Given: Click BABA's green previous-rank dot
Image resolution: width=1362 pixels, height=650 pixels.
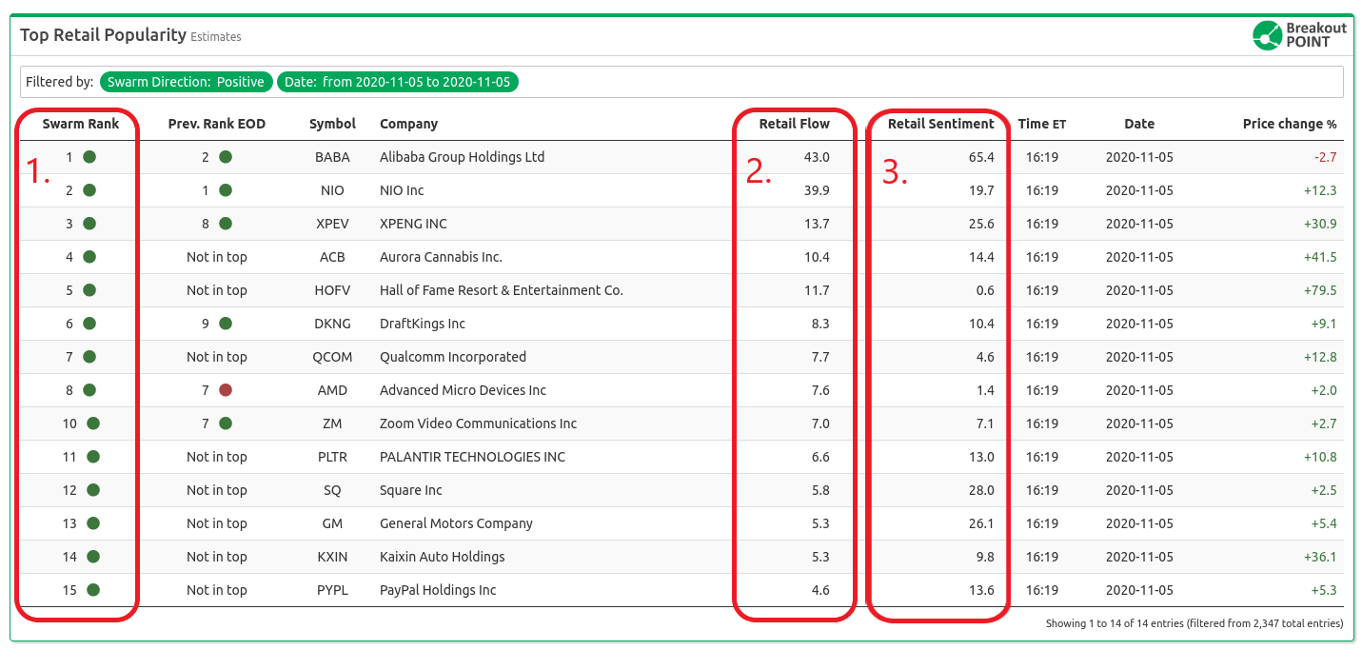Looking at the screenshot, I should click(226, 157).
